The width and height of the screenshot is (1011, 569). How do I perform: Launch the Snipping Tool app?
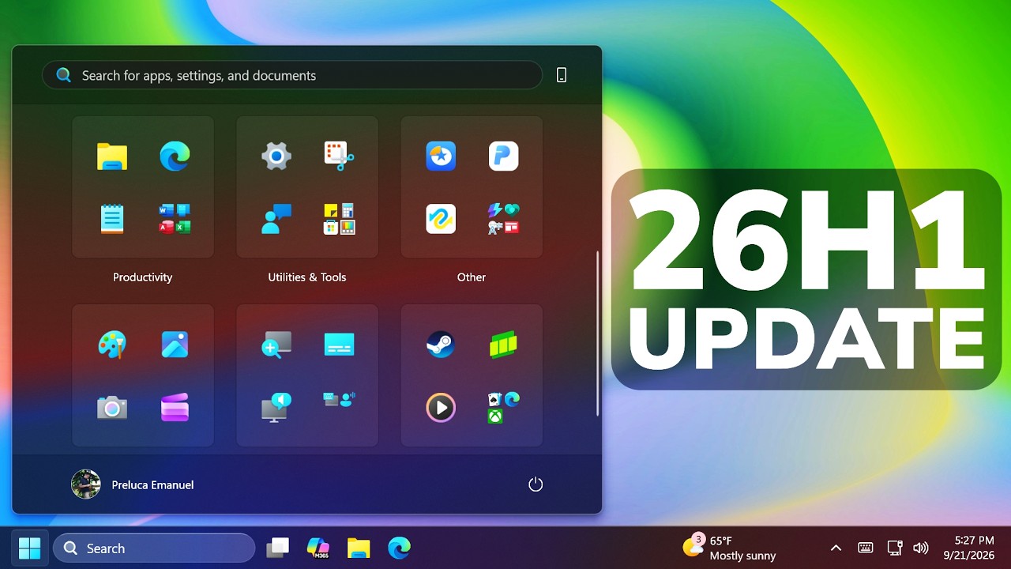pyautogui.click(x=340, y=156)
